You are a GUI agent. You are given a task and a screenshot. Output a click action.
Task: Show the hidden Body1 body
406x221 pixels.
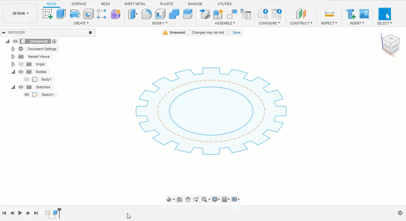point(27,79)
